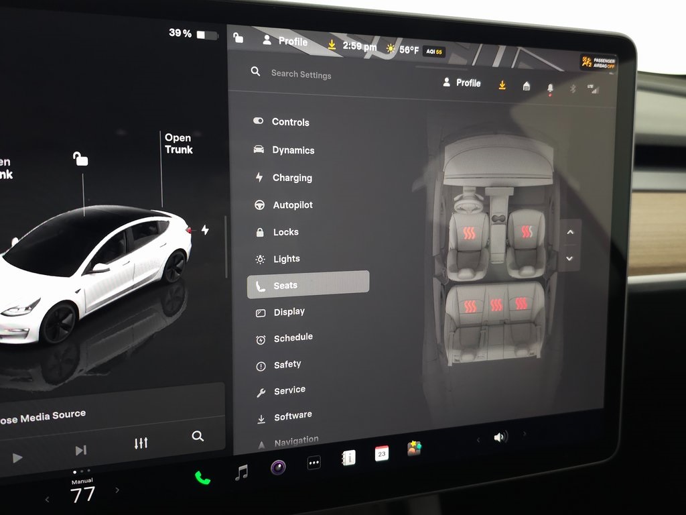The width and height of the screenshot is (686, 515).
Task: Tap the Bluetooth icon in the status bar
Action: [573, 89]
